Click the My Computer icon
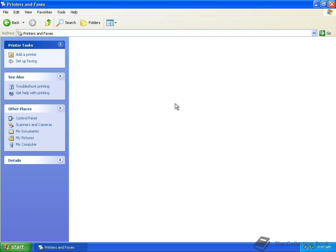The width and height of the screenshot is (336, 252). tap(11, 145)
